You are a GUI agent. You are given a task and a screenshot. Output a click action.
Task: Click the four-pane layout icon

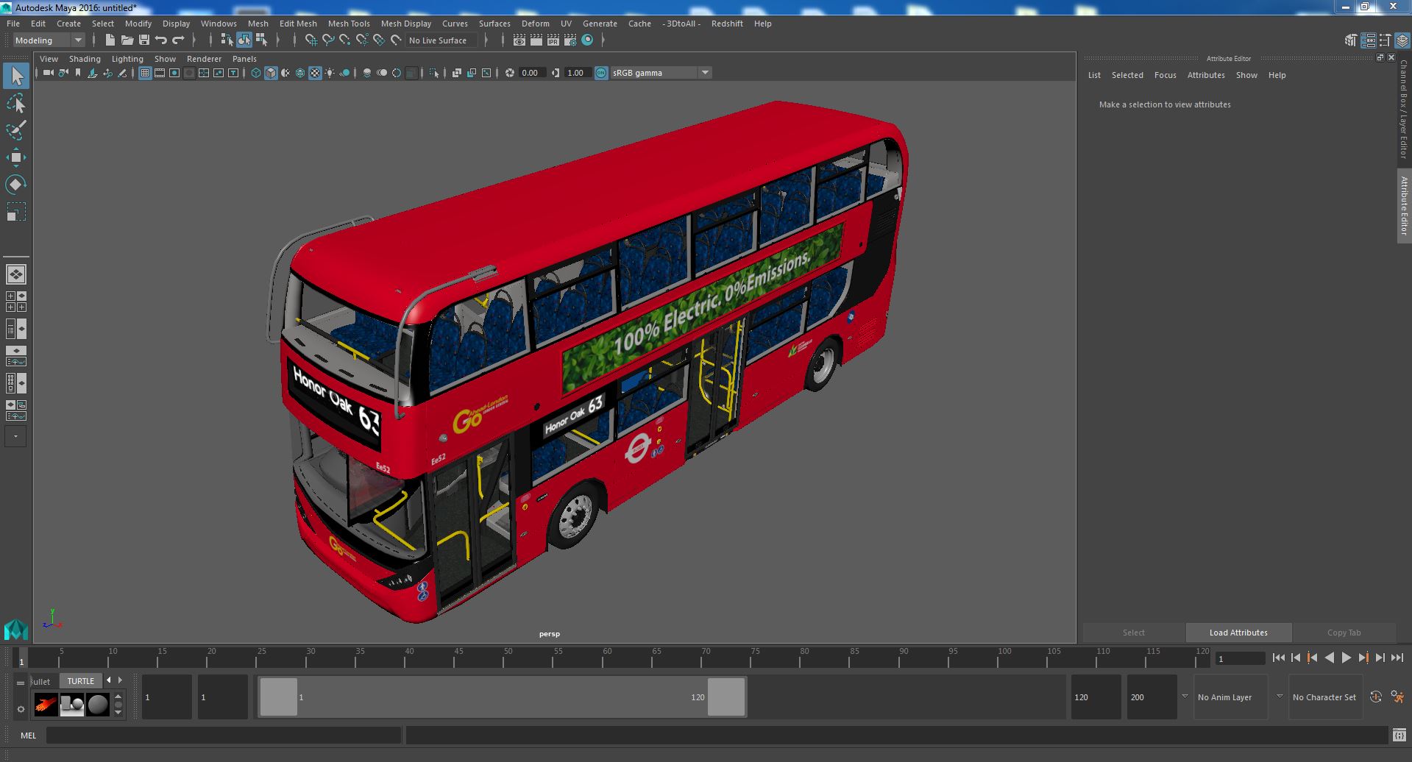point(16,302)
